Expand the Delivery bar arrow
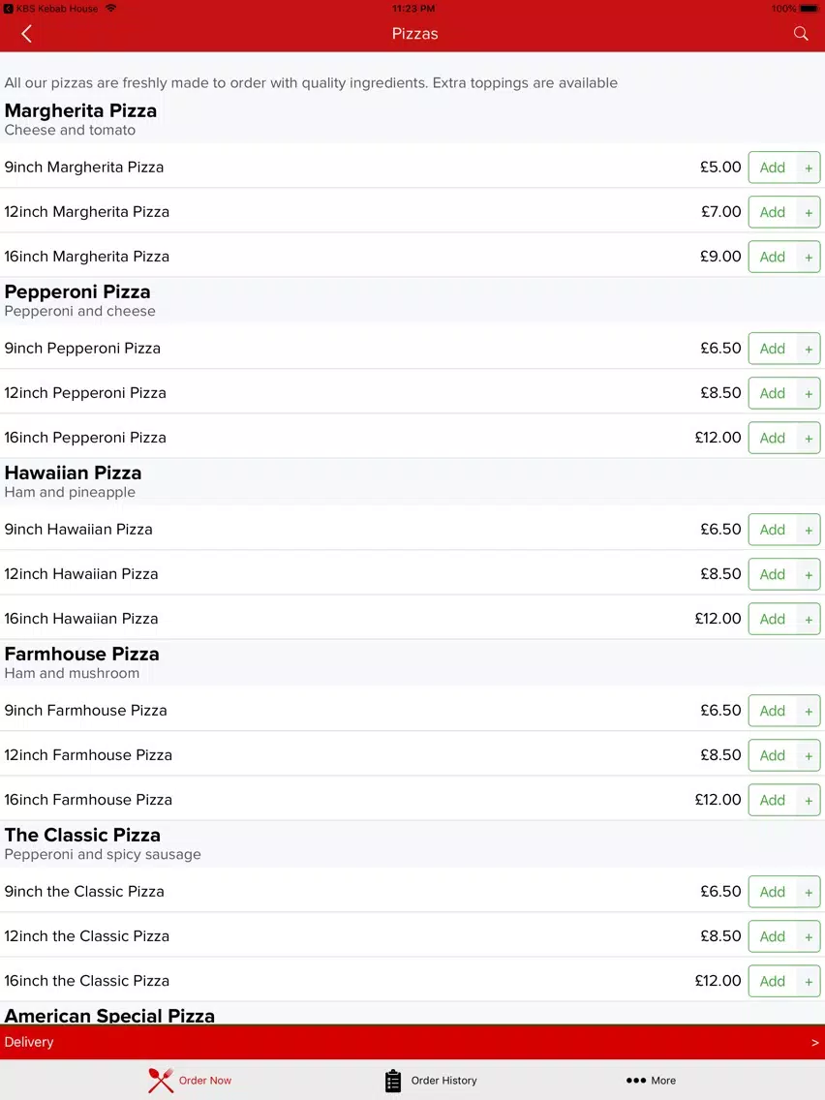This screenshot has height=1100, width=825. pyautogui.click(x=814, y=1043)
